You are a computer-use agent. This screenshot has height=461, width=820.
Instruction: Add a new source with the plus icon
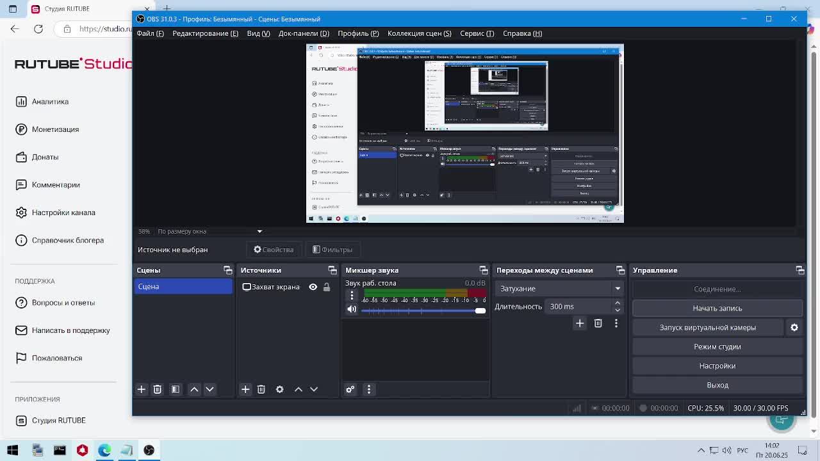(x=245, y=389)
